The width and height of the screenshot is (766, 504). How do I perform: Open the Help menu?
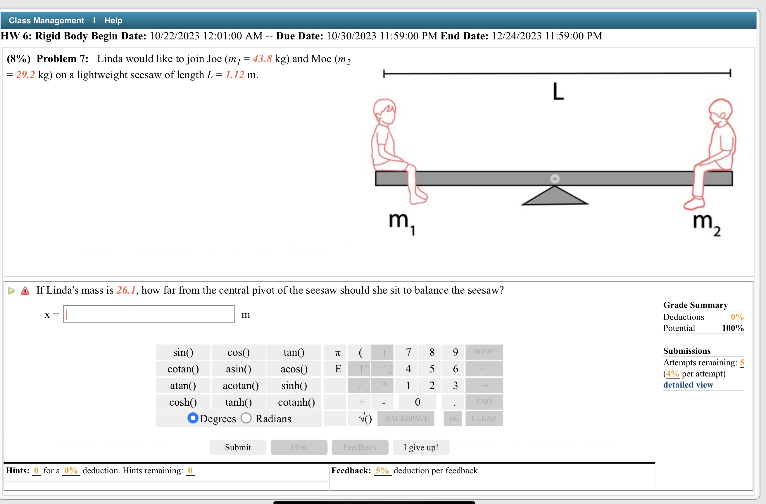[x=113, y=20]
